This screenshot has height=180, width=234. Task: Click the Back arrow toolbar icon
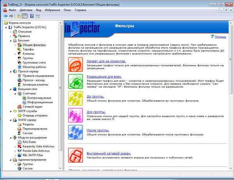(x=6, y=16)
